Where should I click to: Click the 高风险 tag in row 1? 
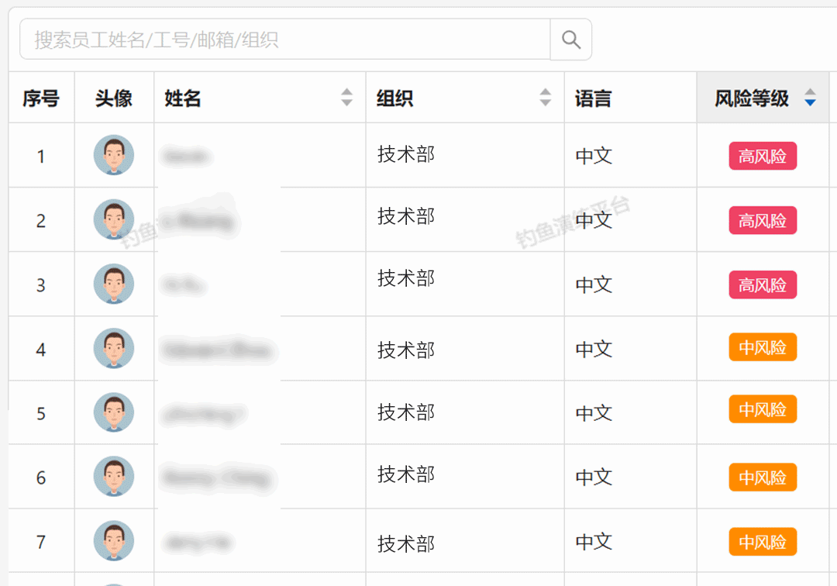click(x=763, y=156)
